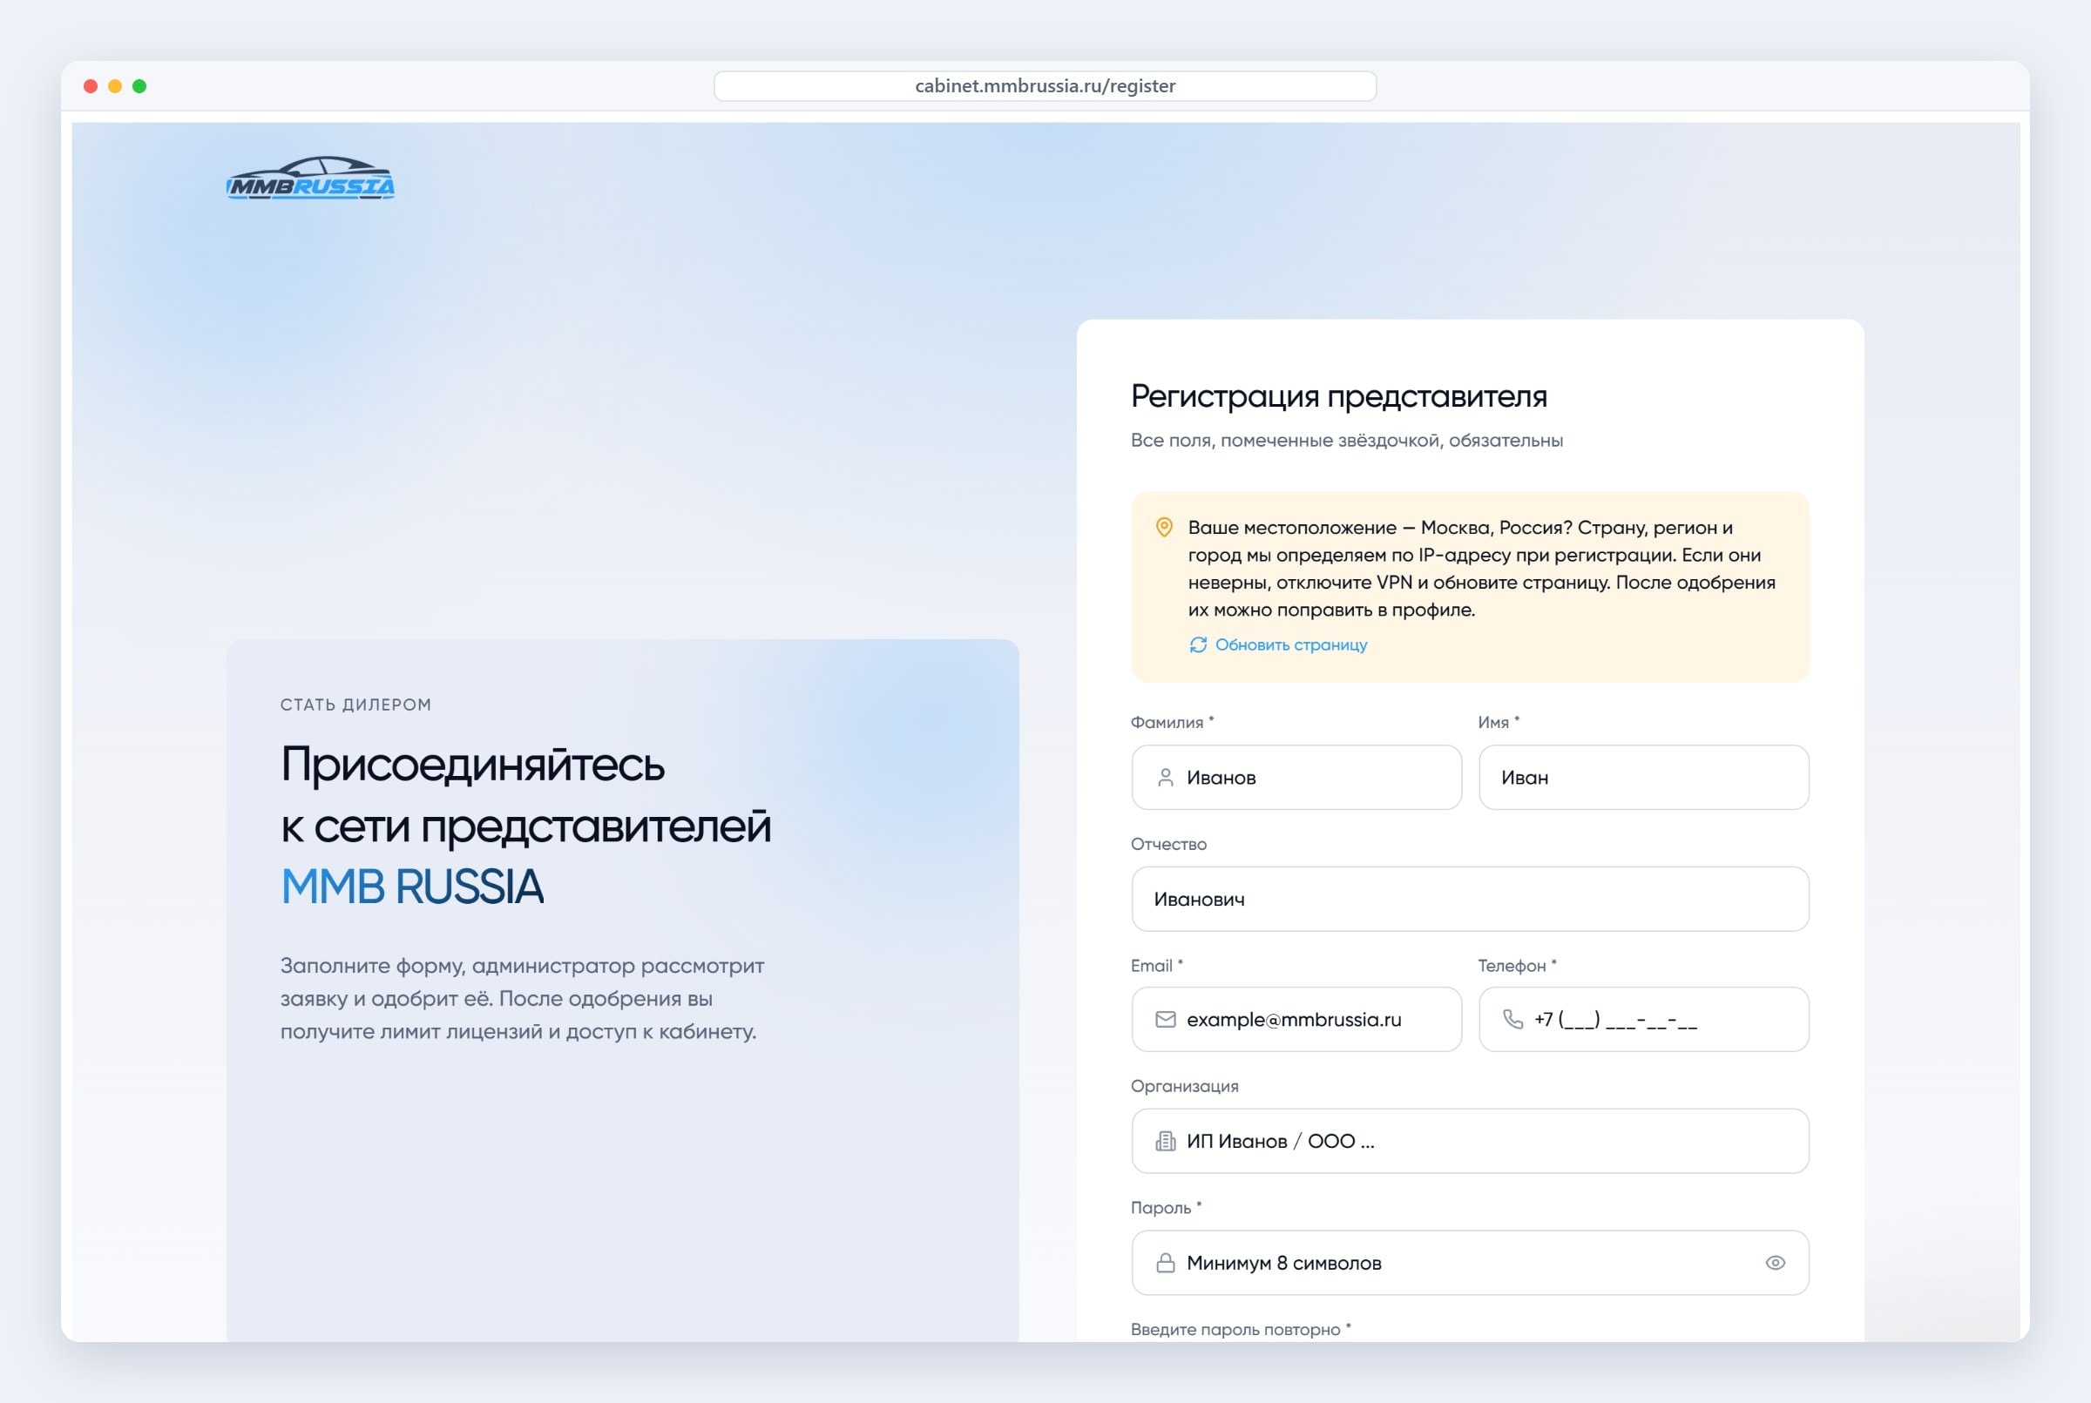The image size is (2091, 1403).
Task: Click the text СТАТЬ ДИЛЕРОМ
Action: click(x=355, y=705)
